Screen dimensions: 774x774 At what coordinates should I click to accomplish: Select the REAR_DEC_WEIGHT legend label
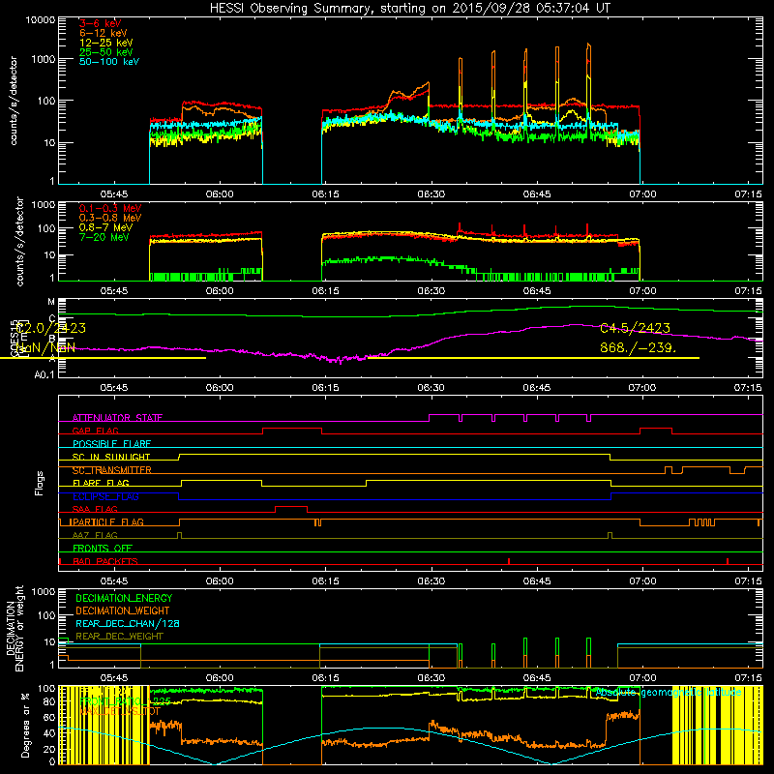tap(119, 637)
